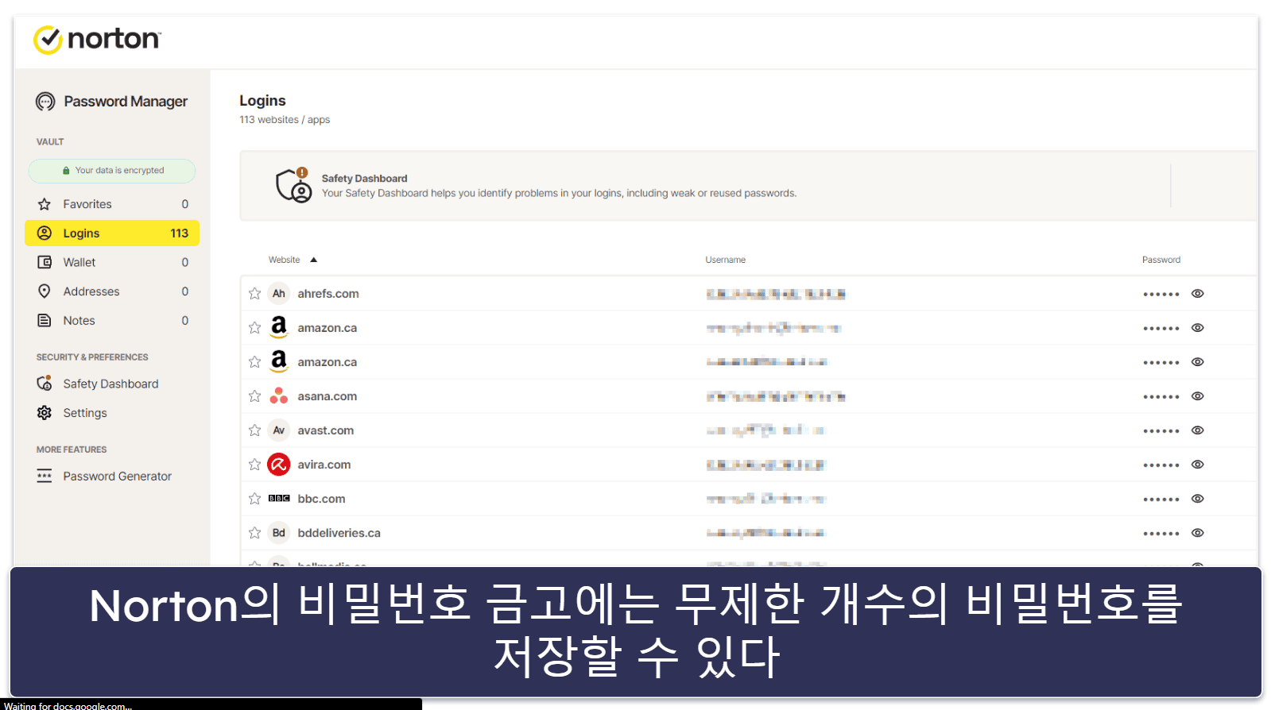Reveal the avira.com password
Image resolution: width=1271 pixels, height=710 pixels.
pyautogui.click(x=1197, y=465)
